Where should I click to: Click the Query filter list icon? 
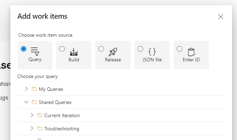35,51
